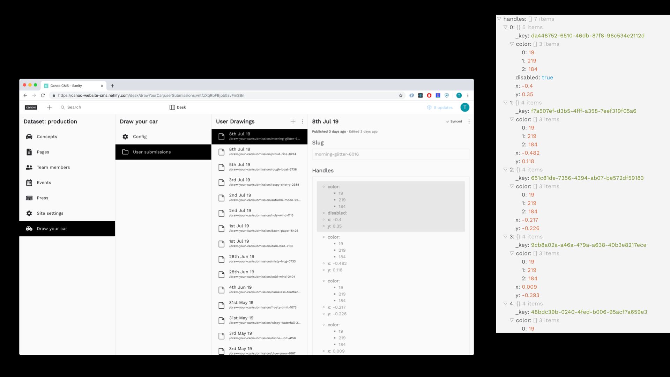The image size is (670, 377).
Task: Click the create new document plus icon
Action: click(x=49, y=107)
